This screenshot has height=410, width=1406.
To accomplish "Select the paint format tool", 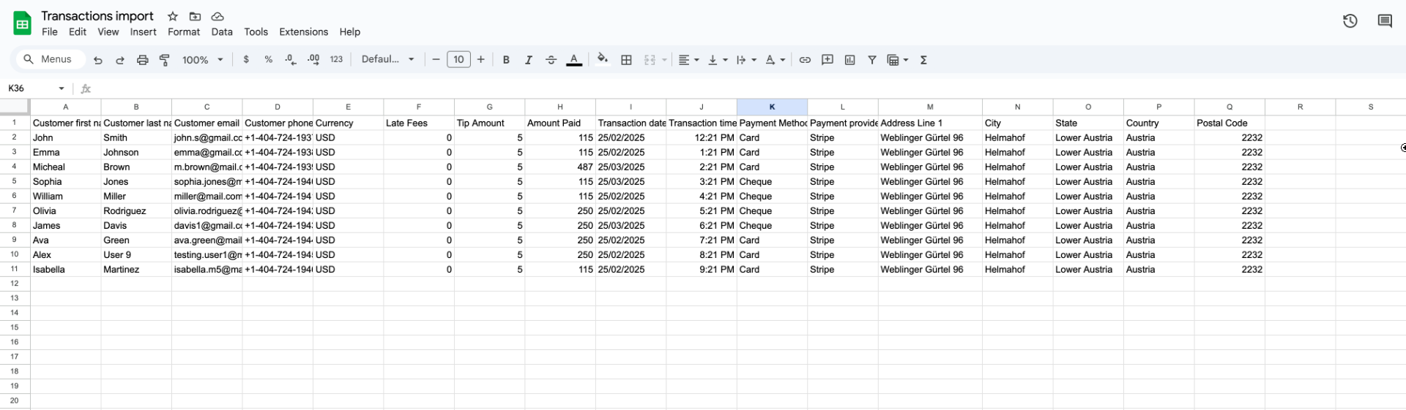I will click(165, 60).
